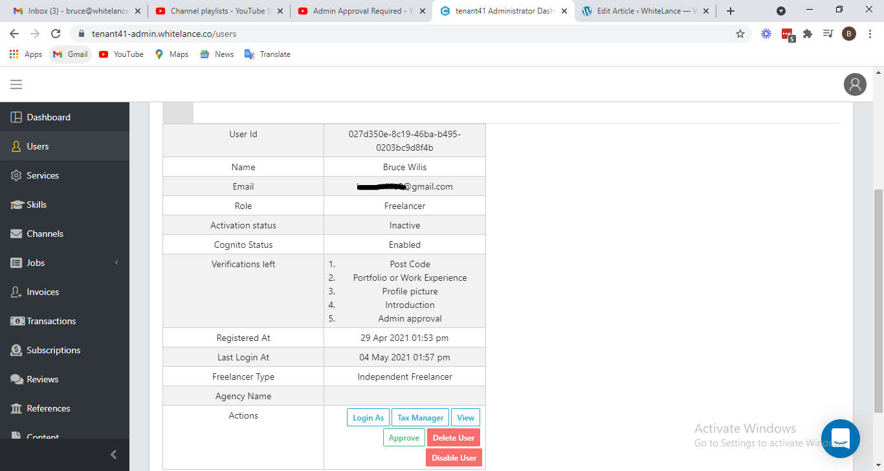Image resolution: width=884 pixels, height=471 pixels.
Task: Open the Chrome extensions puzzle icon
Action: (808, 34)
